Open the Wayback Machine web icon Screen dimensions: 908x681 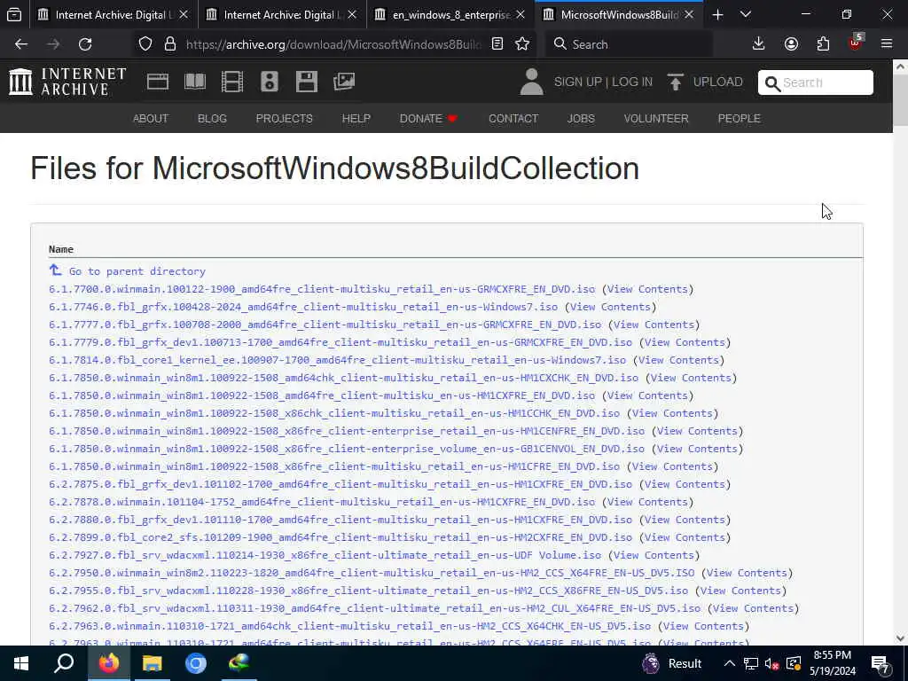[158, 82]
